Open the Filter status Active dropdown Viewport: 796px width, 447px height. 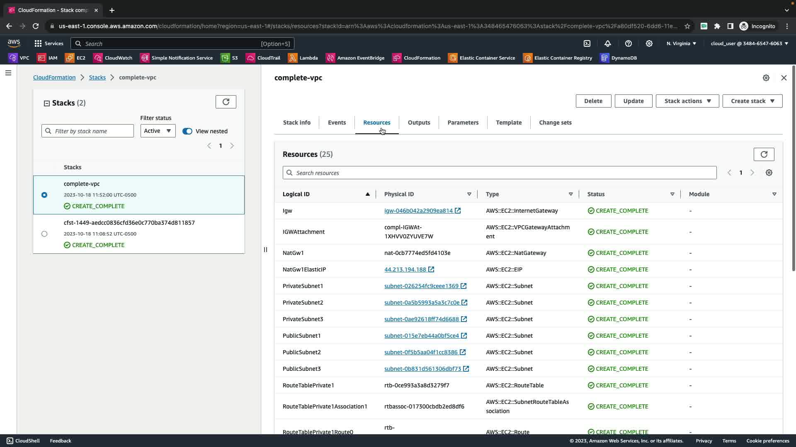(x=158, y=131)
